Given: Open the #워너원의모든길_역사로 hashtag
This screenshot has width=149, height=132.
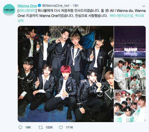Looking at the screenshot, I should (127, 16).
